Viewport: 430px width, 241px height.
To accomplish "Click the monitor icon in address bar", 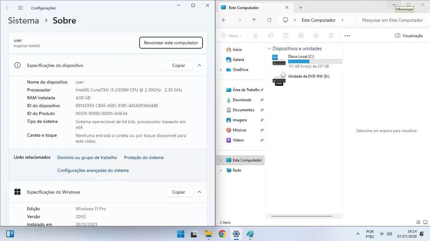I will [285, 20].
